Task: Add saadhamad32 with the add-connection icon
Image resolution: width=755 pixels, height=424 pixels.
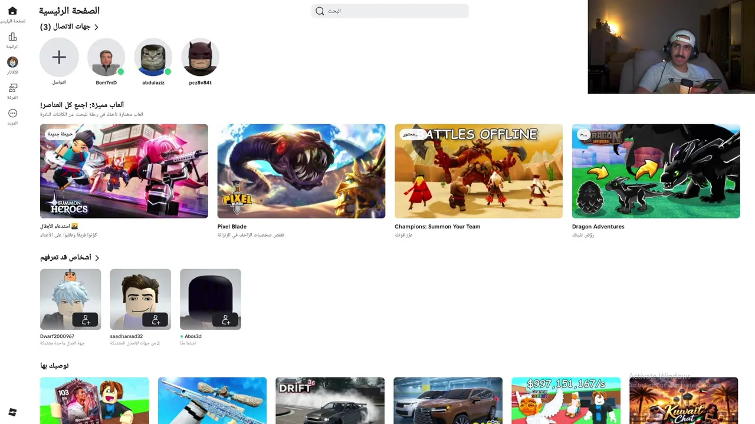Action: [x=156, y=320]
